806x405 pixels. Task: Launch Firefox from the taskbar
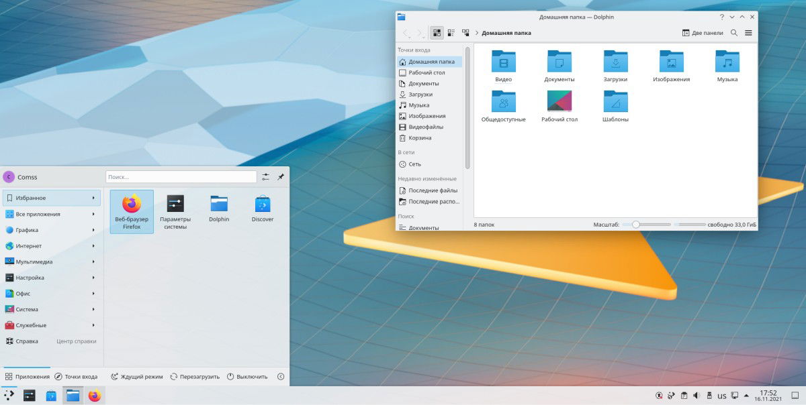pyautogui.click(x=94, y=396)
